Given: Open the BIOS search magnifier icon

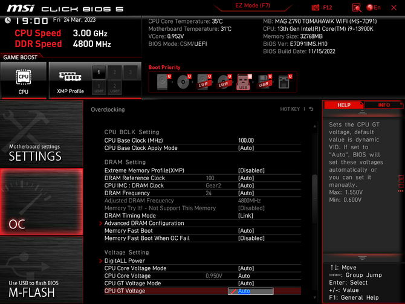Looking at the screenshot, I should click(357, 7).
